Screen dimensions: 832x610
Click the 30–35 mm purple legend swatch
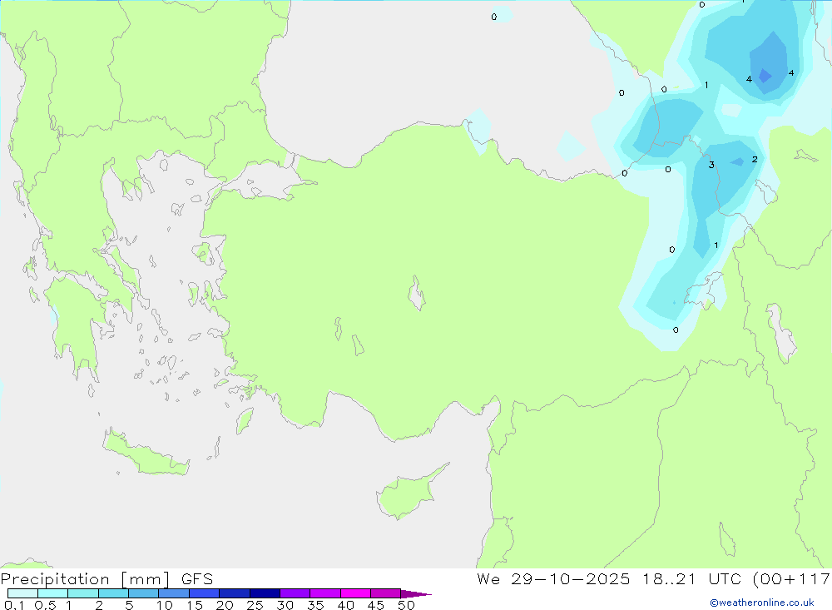click(295, 593)
